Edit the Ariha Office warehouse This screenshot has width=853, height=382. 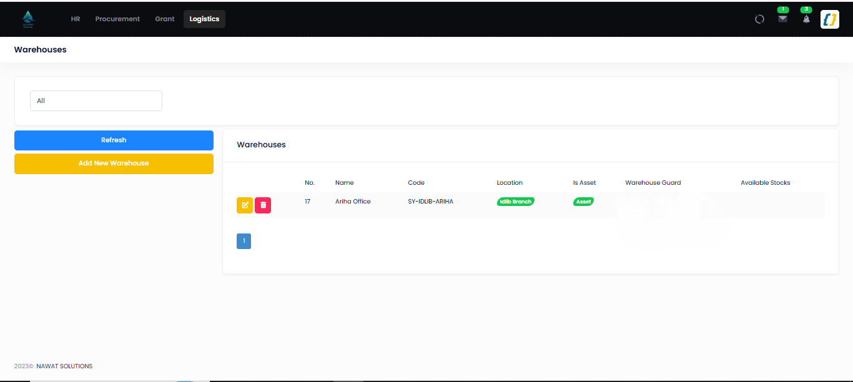245,205
